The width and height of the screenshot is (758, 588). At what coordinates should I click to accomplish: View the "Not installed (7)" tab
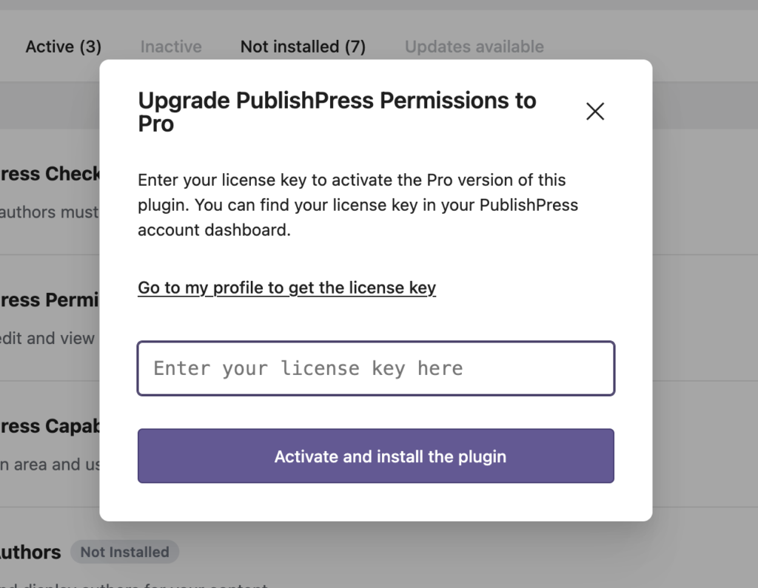[303, 46]
